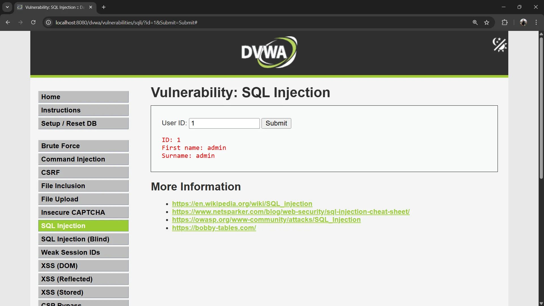Click the DVWA logo
The image size is (544, 306).
[x=269, y=52]
